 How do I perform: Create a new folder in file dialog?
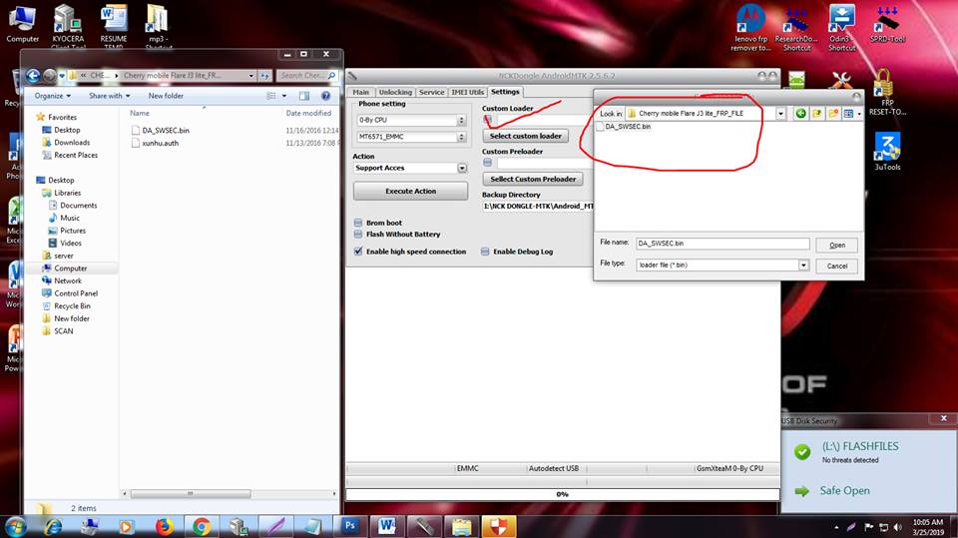[832, 114]
